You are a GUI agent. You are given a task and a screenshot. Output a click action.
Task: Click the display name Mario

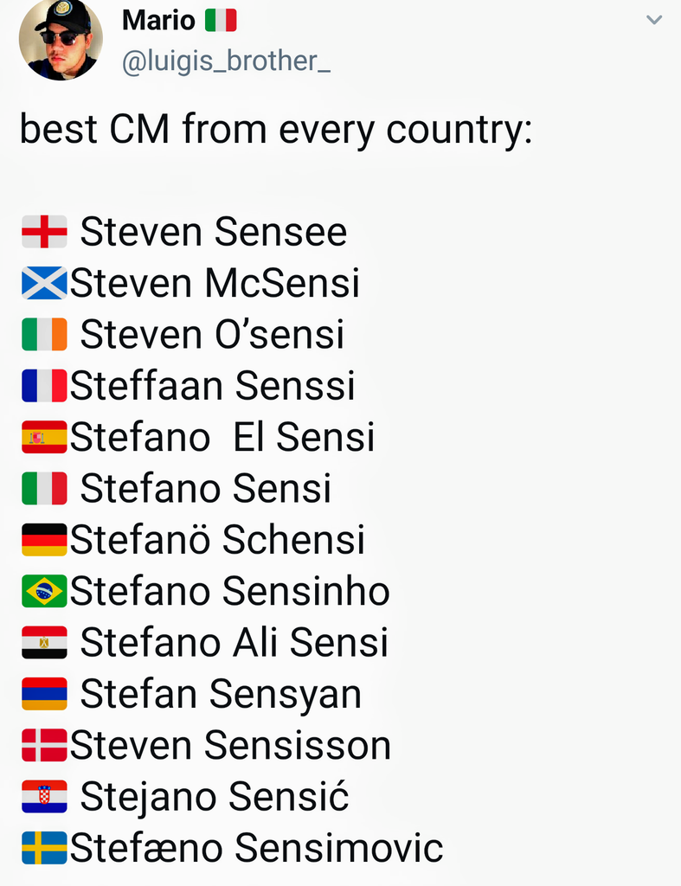(158, 20)
